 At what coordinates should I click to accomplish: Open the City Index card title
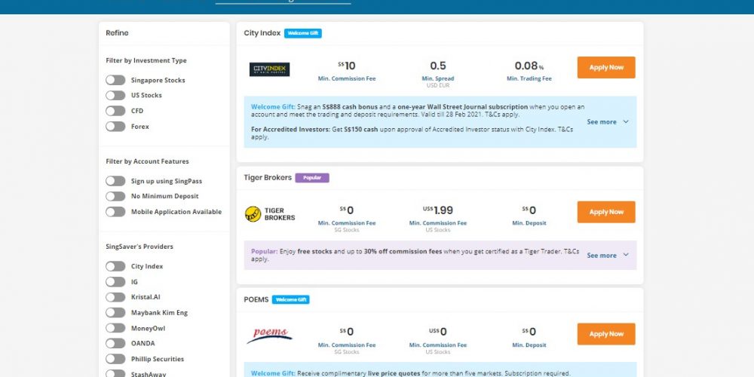(262, 33)
